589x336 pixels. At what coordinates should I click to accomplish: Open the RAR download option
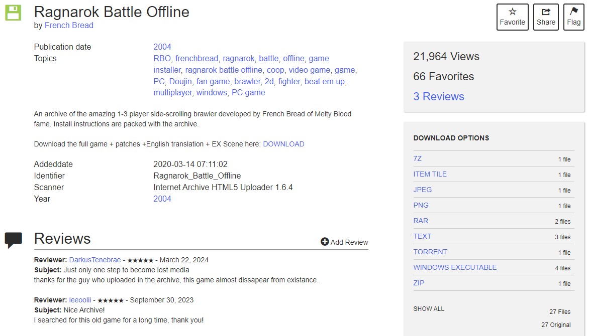coord(421,221)
